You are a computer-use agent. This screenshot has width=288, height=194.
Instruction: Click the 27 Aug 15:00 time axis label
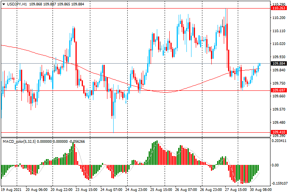tap(236, 190)
